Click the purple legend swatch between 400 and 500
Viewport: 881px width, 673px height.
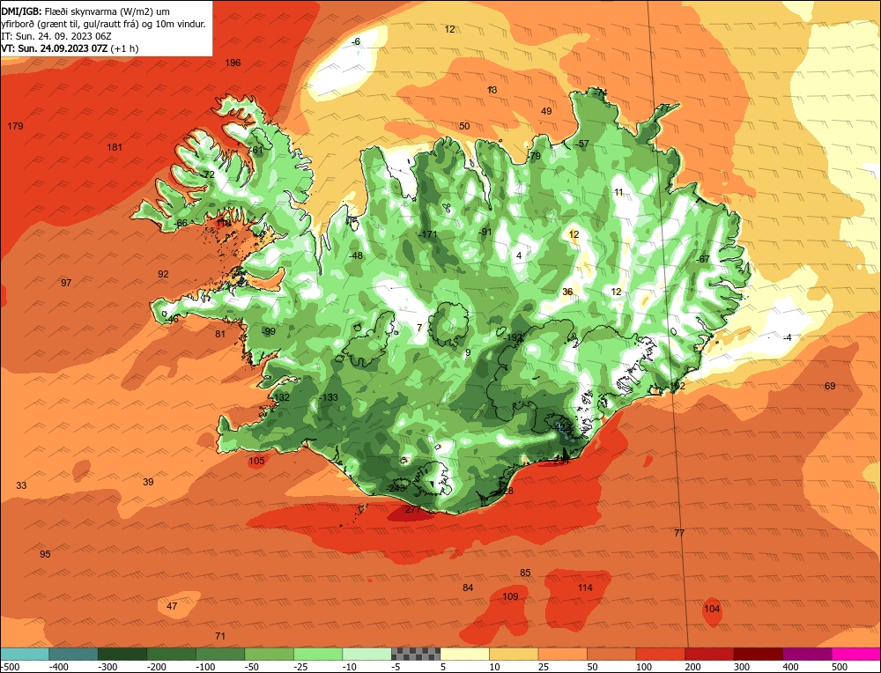point(807,654)
